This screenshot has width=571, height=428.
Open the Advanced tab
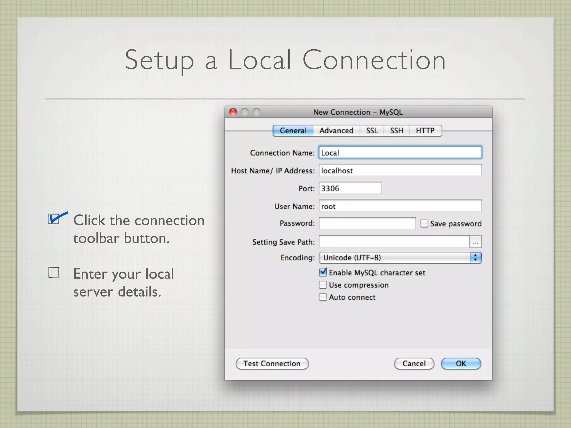pos(336,131)
